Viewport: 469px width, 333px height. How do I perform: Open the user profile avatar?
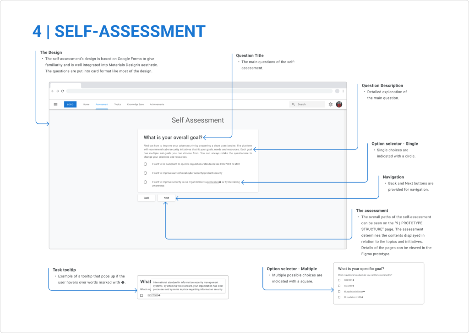tap(339, 105)
